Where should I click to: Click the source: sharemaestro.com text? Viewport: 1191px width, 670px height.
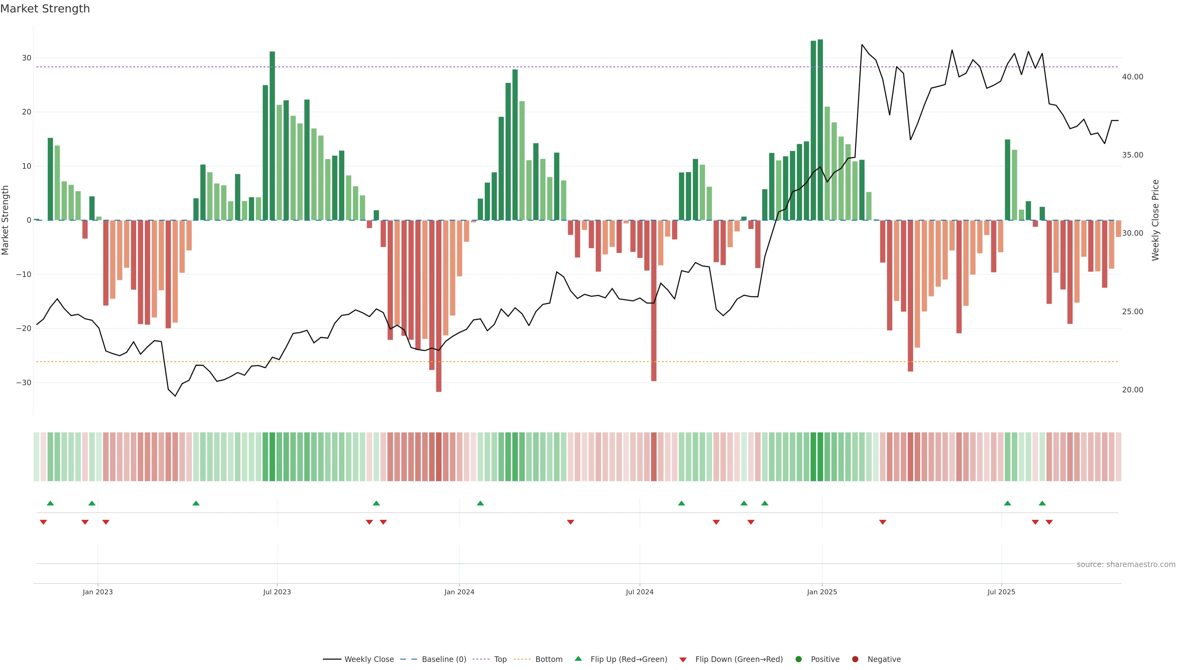[1126, 565]
